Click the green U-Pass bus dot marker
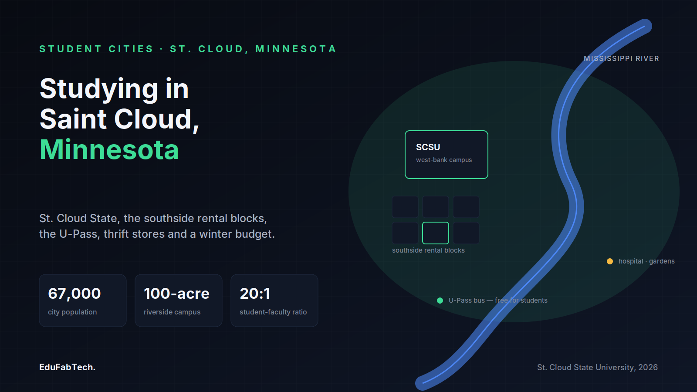This screenshot has width=697, height=392. point(440,301)
